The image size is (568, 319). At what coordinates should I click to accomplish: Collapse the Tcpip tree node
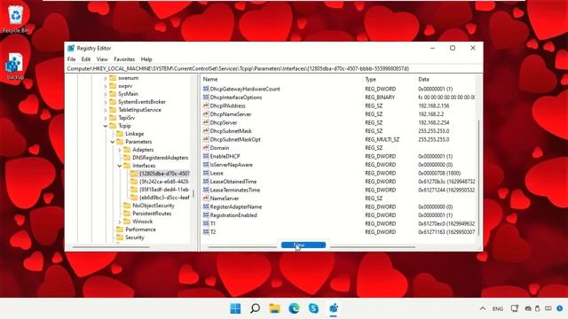[x=106, y=126]
